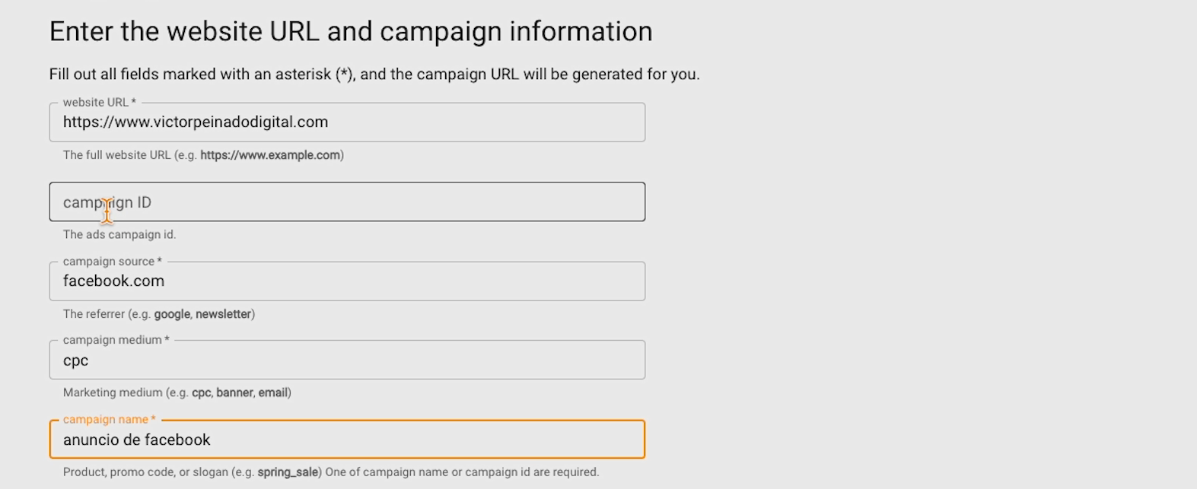Click the campaign source input field
Viewport: 1197px width, 489px height.
tap(347, 281)
